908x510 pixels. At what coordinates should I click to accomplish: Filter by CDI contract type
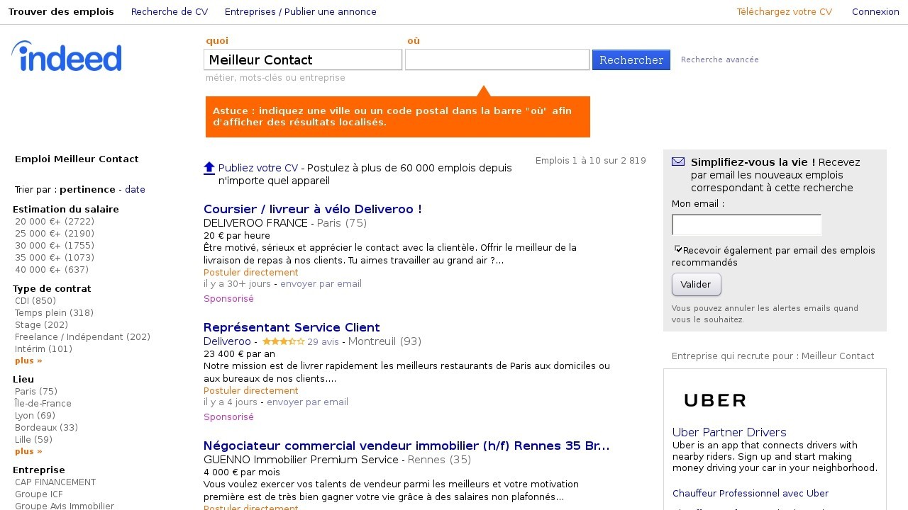35,301
